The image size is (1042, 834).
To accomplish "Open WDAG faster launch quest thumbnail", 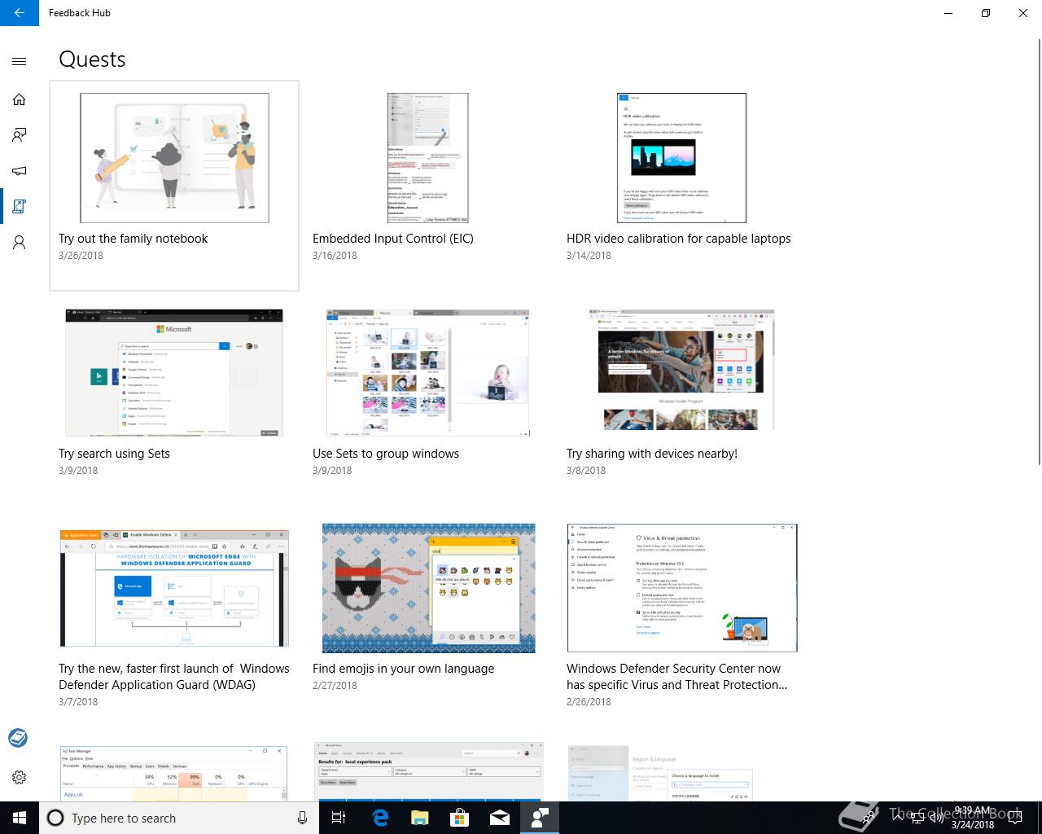I will point(174,588).
